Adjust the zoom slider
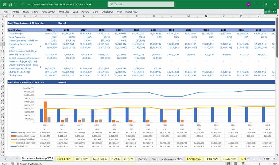The image size is (279, 165). 259,163
